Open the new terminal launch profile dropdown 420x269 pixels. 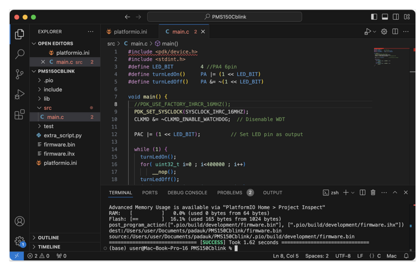point(353,193)
